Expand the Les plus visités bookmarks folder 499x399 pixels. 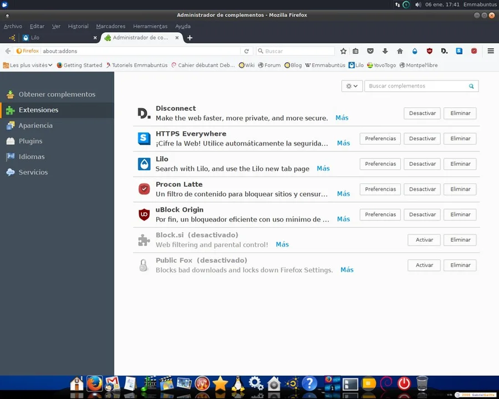coord(28,65)
